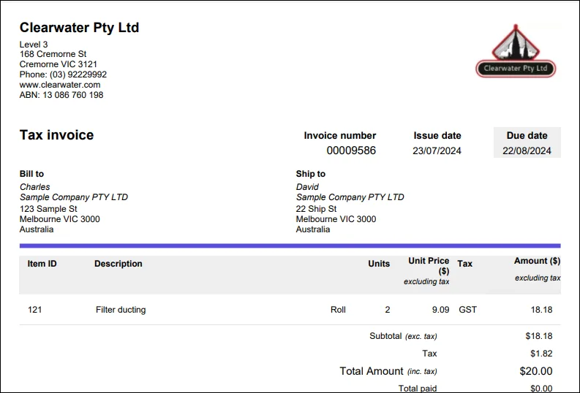580x393 pixels.
Task: Click Sample Company PTY LTD under Ship to
Action: (x=350, y=197)
